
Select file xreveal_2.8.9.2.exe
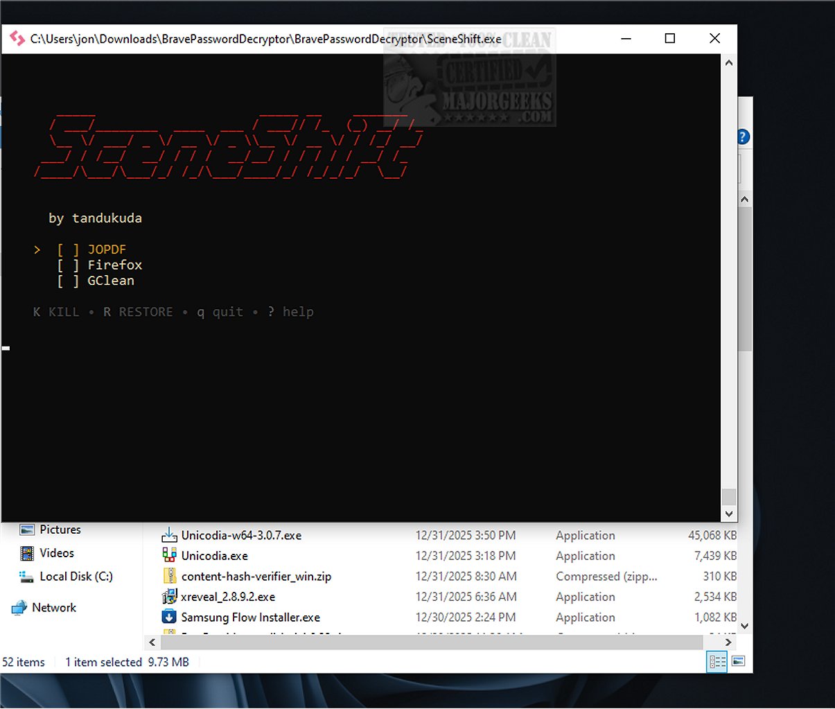[228, 597]
